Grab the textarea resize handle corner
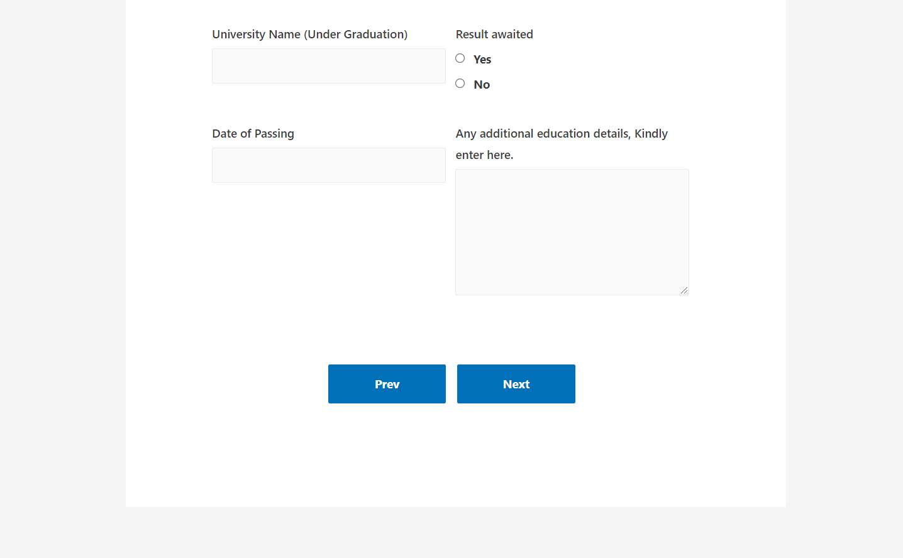The image size is (903, 558). tap(684, 290)
